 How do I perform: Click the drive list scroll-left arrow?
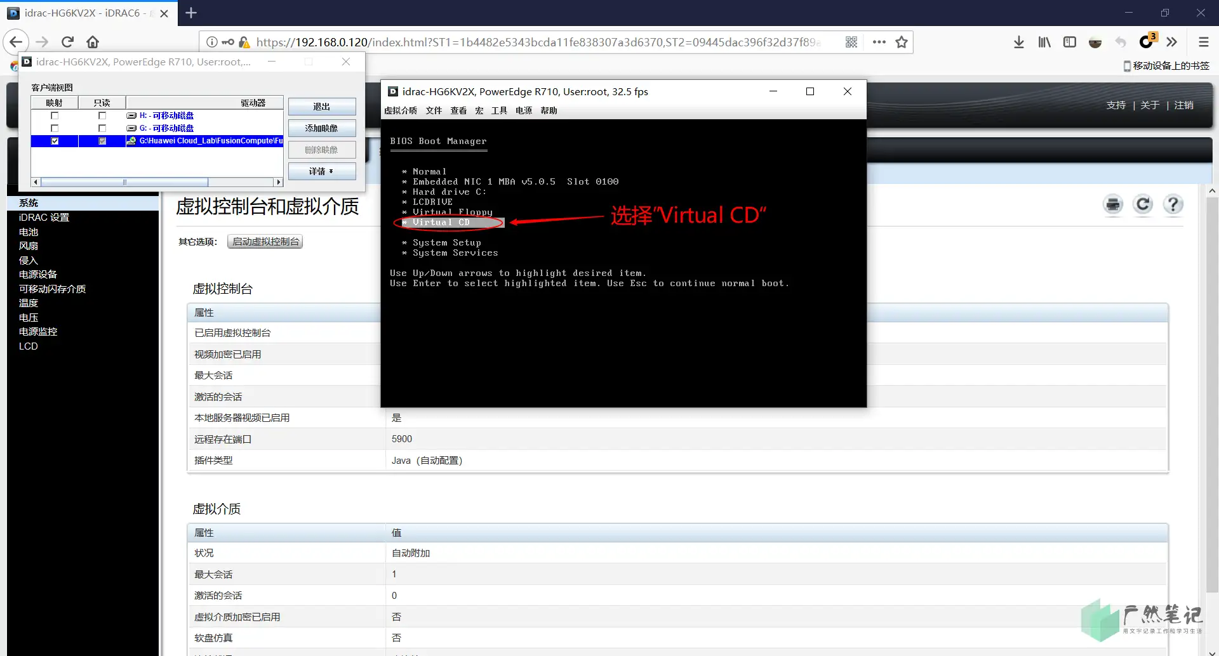(x=36, y=182)
